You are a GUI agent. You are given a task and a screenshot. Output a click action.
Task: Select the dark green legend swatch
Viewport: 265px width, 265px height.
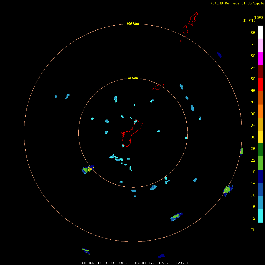(260, 150)
